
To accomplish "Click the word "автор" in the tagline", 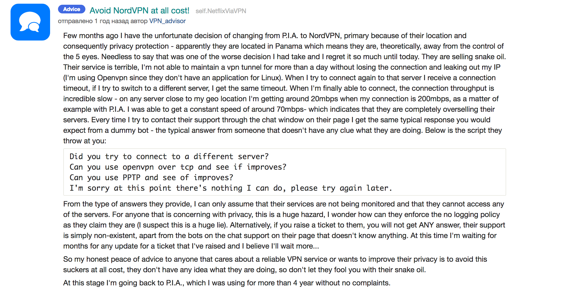I will pyautogui.click(x=139, y=21).
